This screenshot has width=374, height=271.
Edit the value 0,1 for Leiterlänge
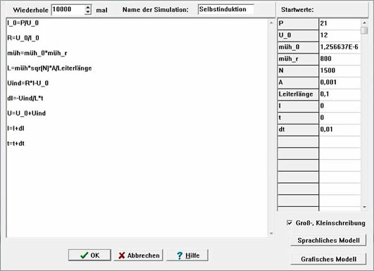tap(340, 94)
